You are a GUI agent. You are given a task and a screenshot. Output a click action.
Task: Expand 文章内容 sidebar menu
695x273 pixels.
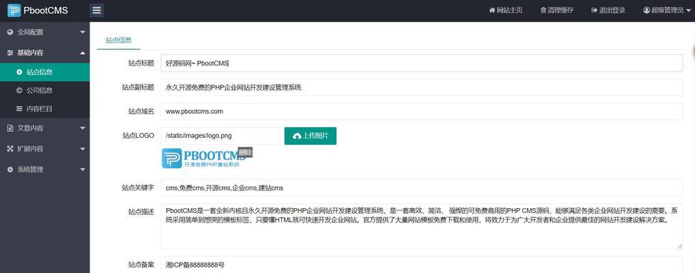pyautogui.click(x=45, y=128)
